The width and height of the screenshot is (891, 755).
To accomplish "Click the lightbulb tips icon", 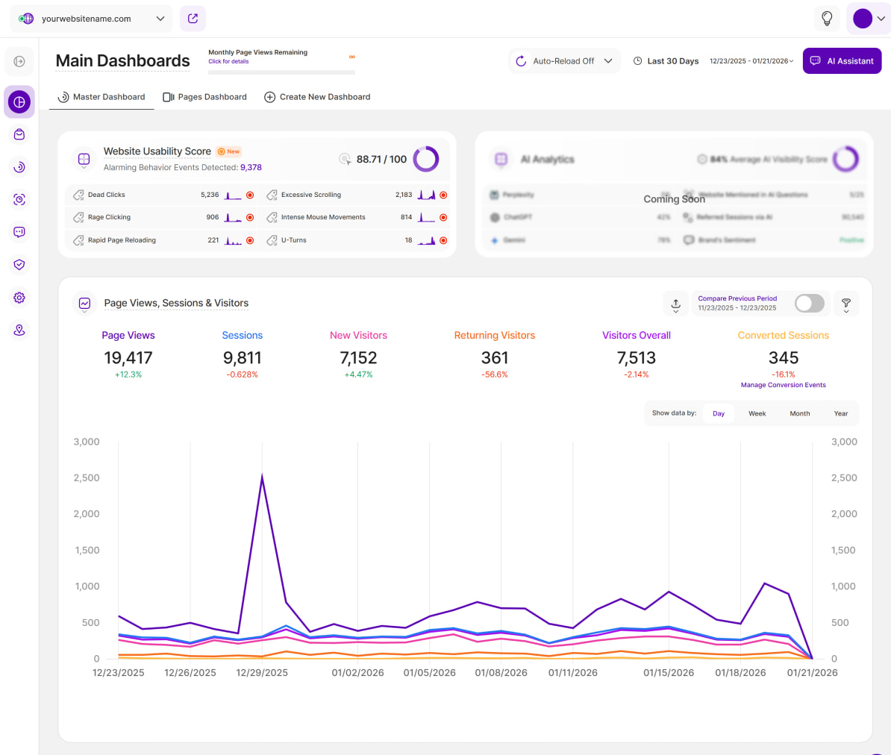I will pos(827,19).
